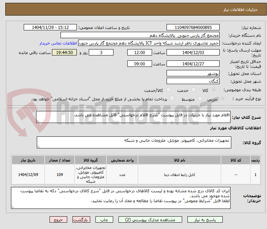
Task: Click the بازگشت back button
Action: pos(81,219)
